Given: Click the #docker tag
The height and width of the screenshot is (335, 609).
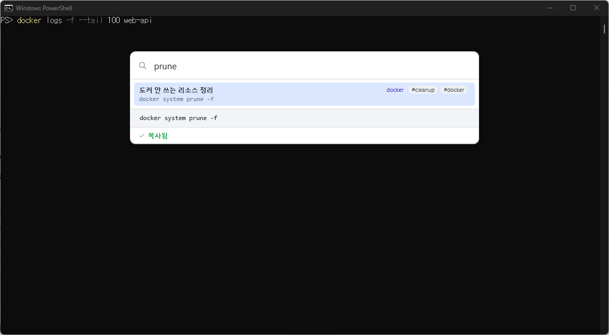Looking at the screenshot, I should pyautogui.click(x=453, y=90).
